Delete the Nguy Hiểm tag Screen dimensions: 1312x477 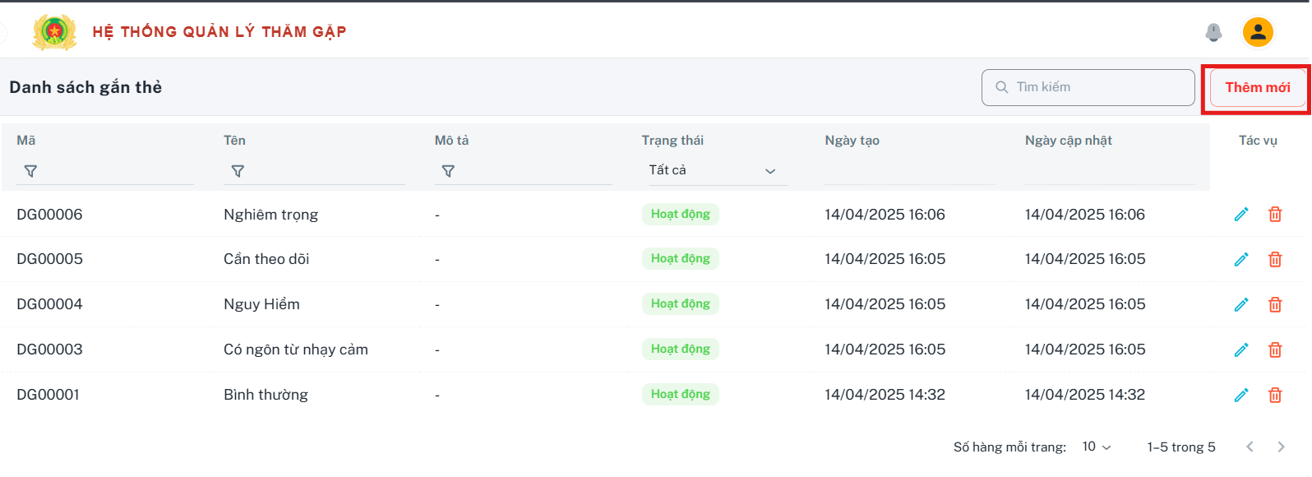1275,304
